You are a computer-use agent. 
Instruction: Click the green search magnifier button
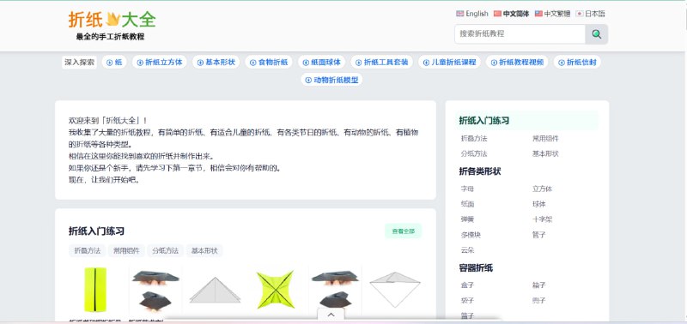(596, 34)
